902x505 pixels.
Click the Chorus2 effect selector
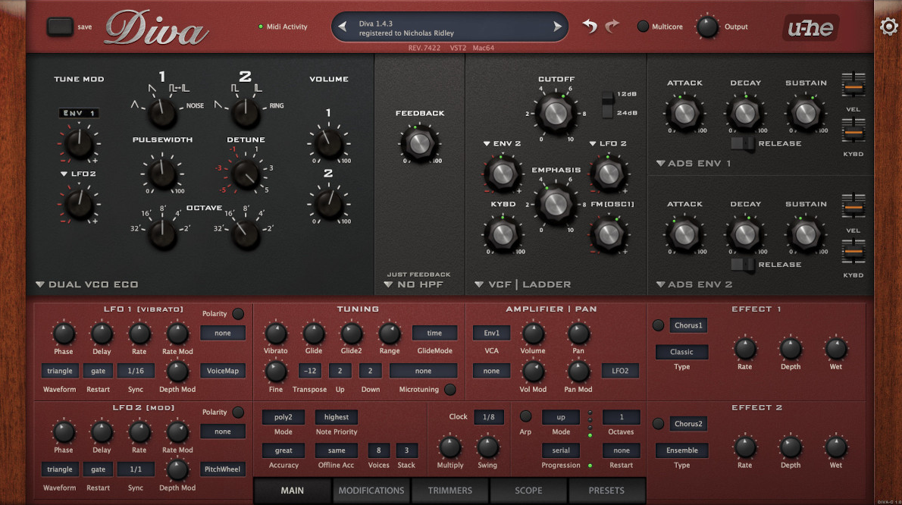pyautogui.click(x=688, y=424)
